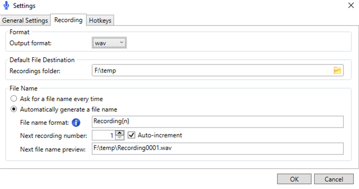Click the Cancel button
Viewport: 359px width, 189px height.
pyautogui.click(x=334, y=179)
